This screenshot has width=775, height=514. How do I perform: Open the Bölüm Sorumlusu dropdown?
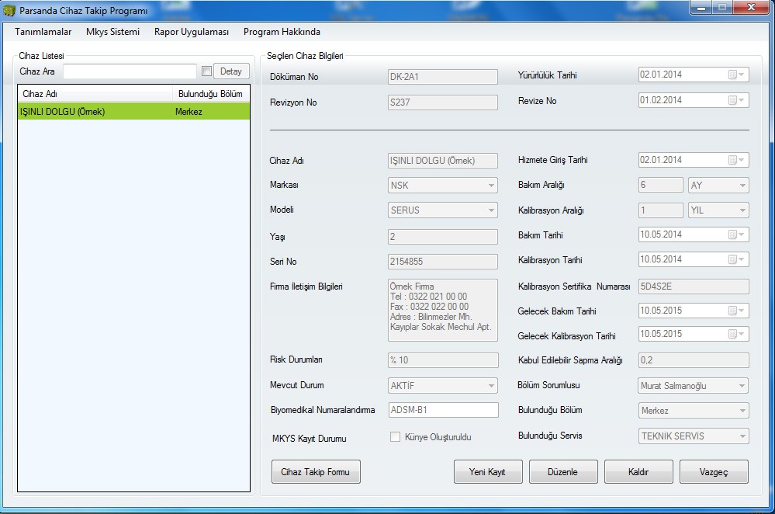coord(742,386)
